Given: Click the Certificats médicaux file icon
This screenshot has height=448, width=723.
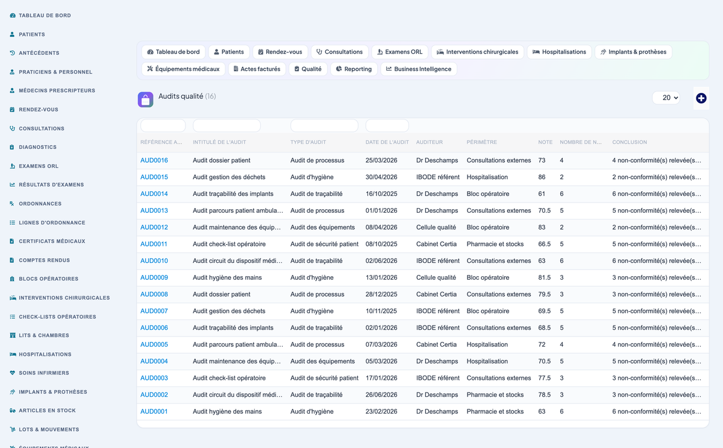Looking at the screenshot, I should (x=13, y=241).
